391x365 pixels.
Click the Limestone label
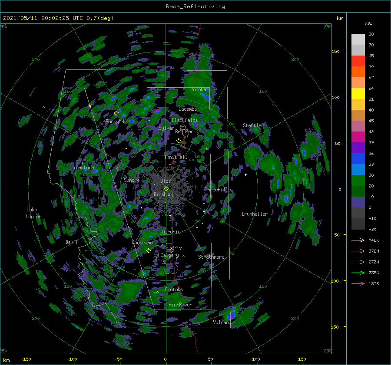point(82,168)
